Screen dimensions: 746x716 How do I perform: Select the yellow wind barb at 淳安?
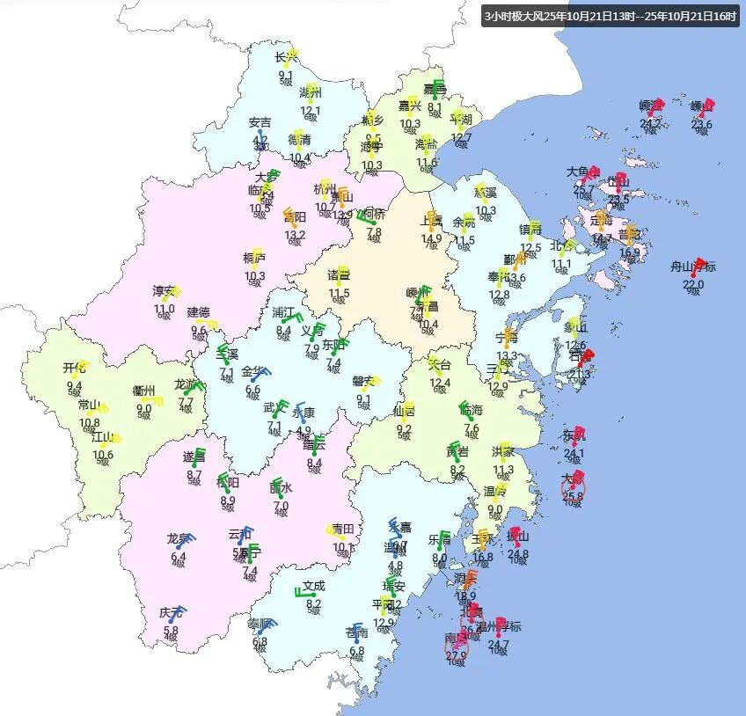coord(173,294)
